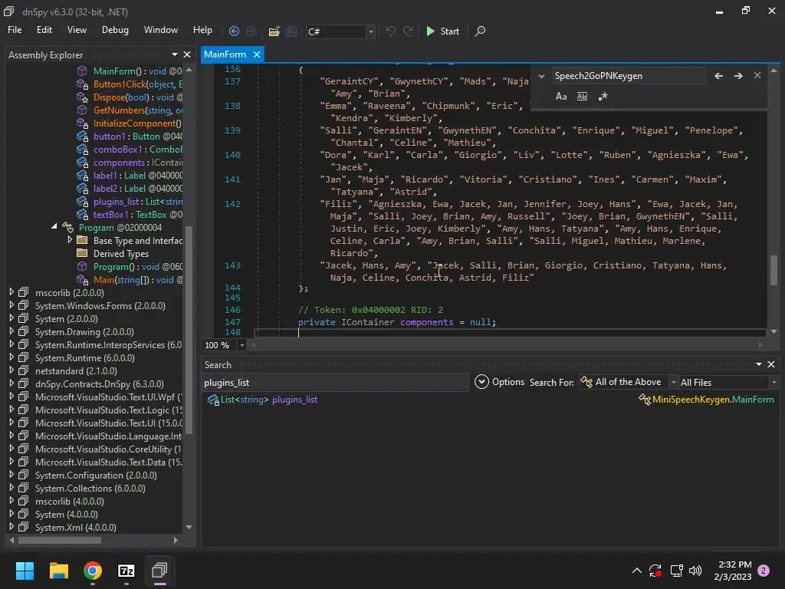Image resolution: width=785 pixels, height=589 pixels.
Task: Toggle Match Case in find box
Action: pyautogui.click(x=561, y=96)
